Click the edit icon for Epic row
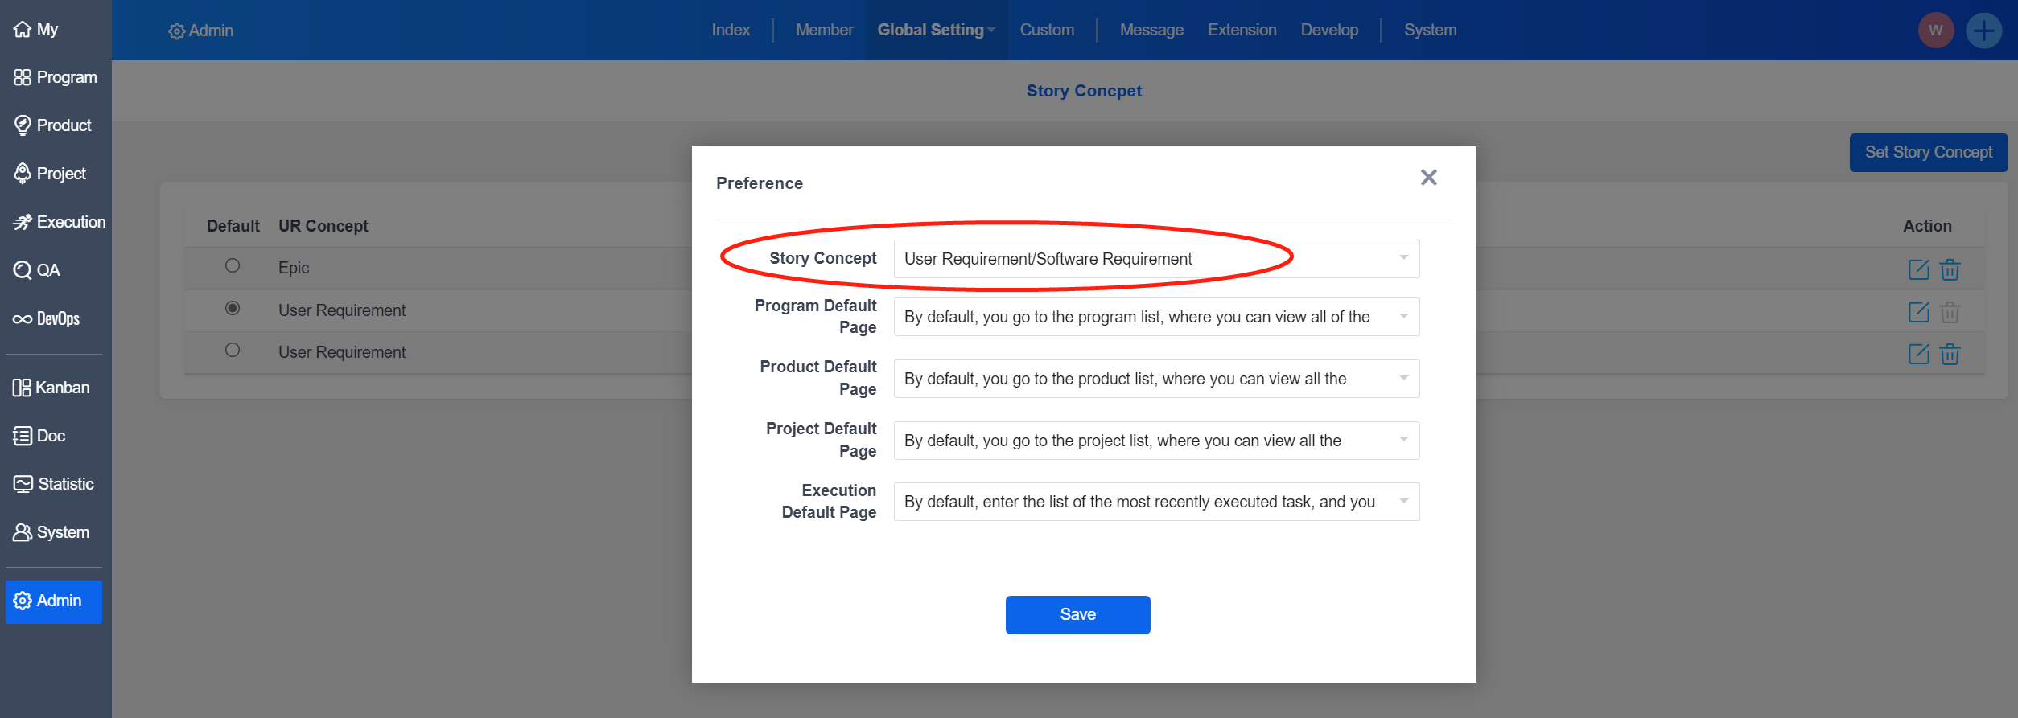The image size is (2018, 718). (1918, 269)
